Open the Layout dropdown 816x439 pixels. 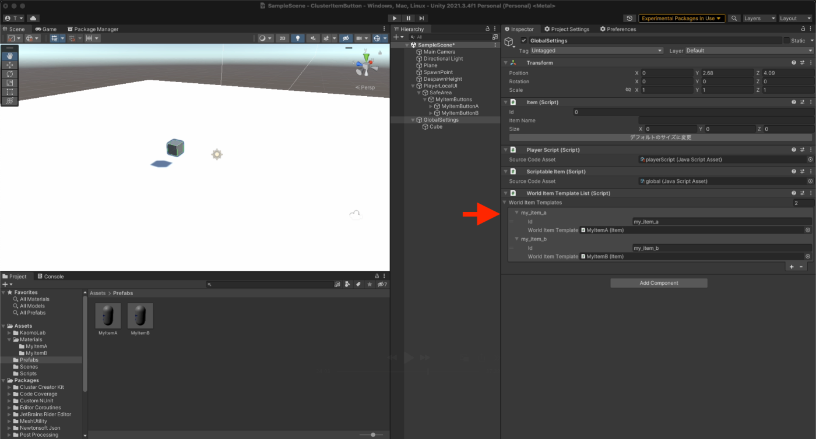tap(795, 19)
